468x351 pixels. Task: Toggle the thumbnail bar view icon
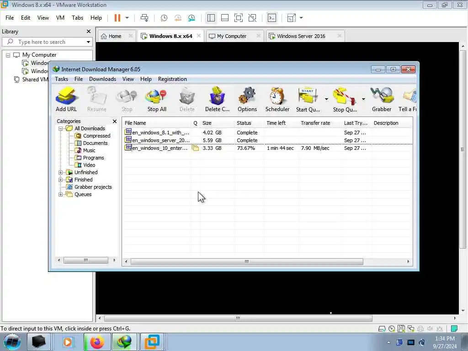tap(225, 18)
